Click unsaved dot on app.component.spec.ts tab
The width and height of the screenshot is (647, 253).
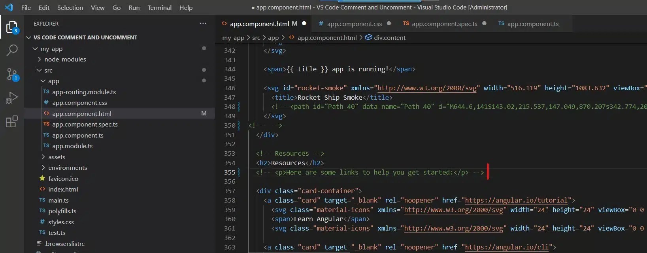(x=484, y=24)
